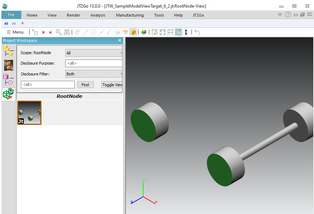Click the 'Disclosure Purpose:' label
314x214 pixels.
tap(37, 63)
